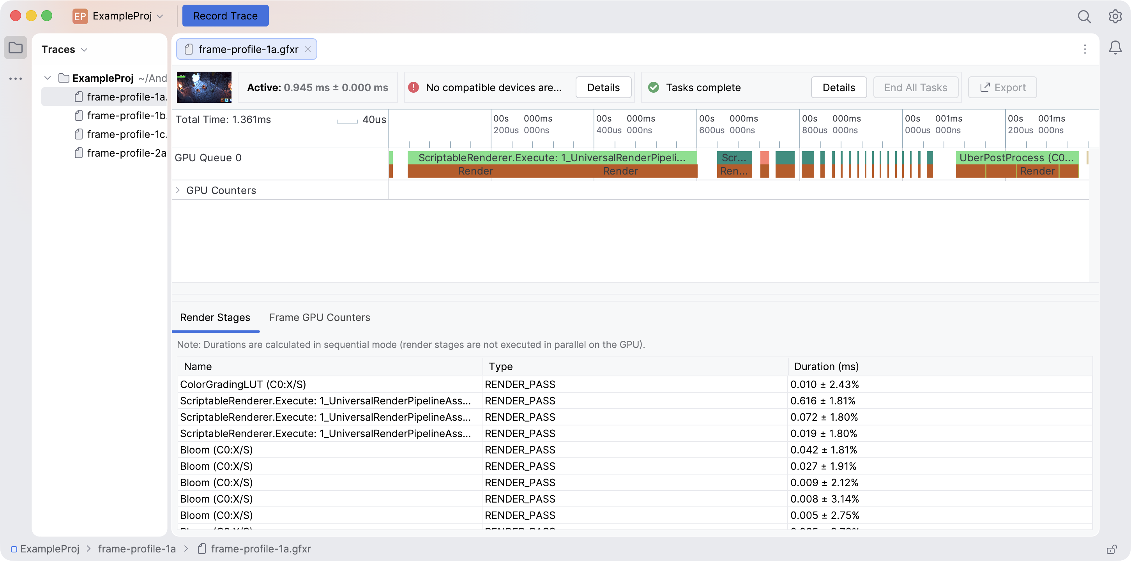Open the editor tab options kebab menu

pos(1085,49)
